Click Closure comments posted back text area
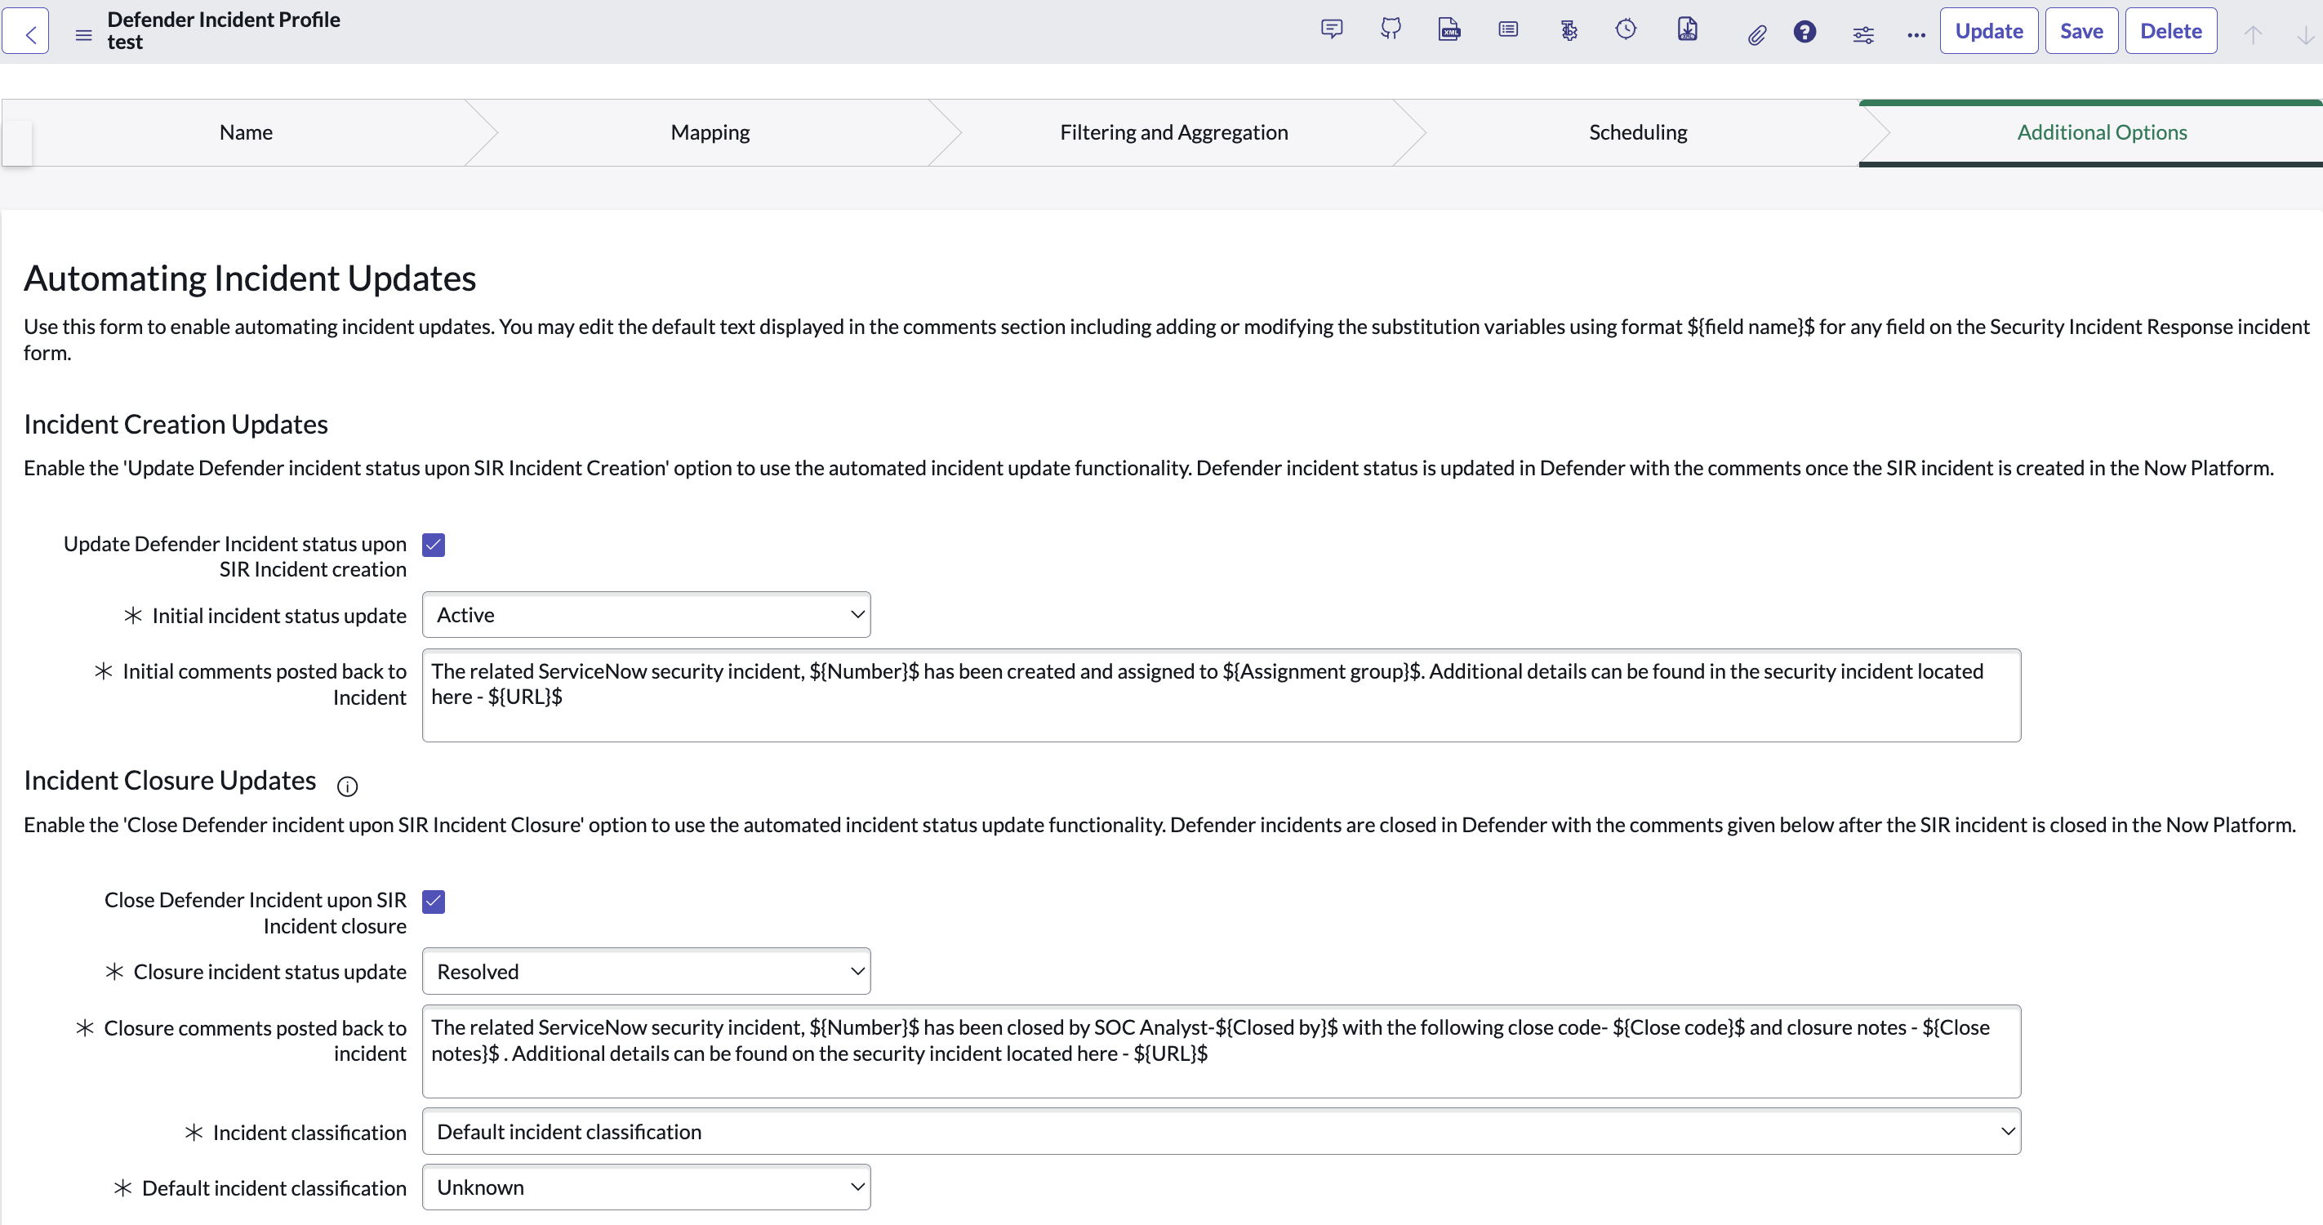This screenshot has width=2323, height=1225. coord(1221,1051)
